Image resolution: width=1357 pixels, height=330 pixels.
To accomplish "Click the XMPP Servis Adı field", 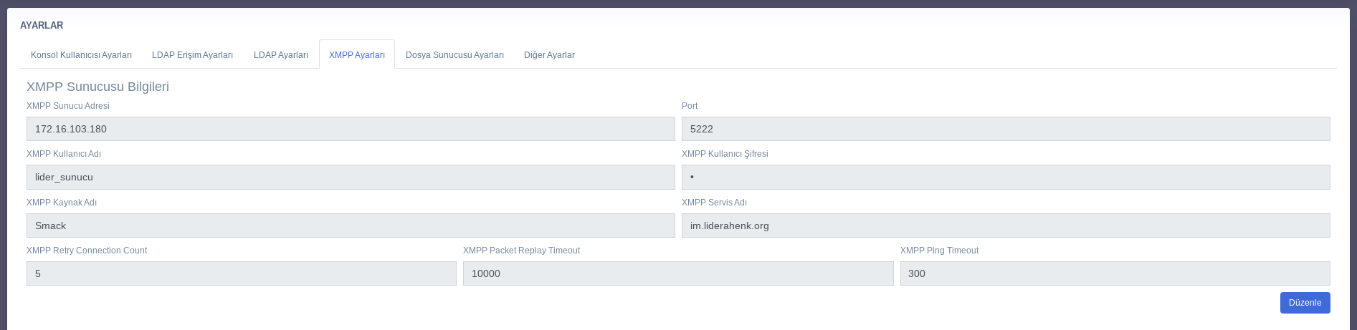I will click(x=1005, y=225).
